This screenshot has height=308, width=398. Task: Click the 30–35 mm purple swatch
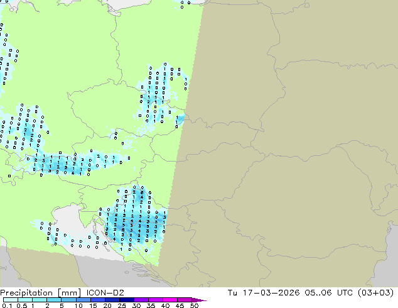click(x=141, y=300)
